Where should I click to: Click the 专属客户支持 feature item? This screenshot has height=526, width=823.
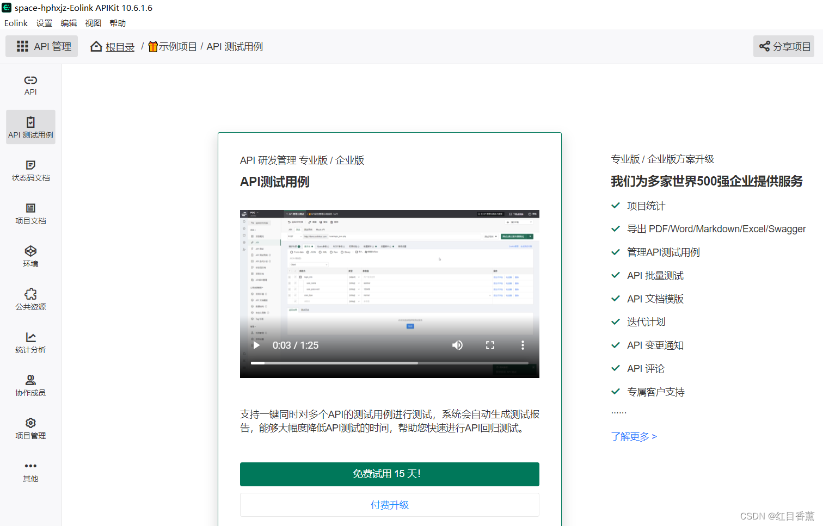click(x=655, y=392)
